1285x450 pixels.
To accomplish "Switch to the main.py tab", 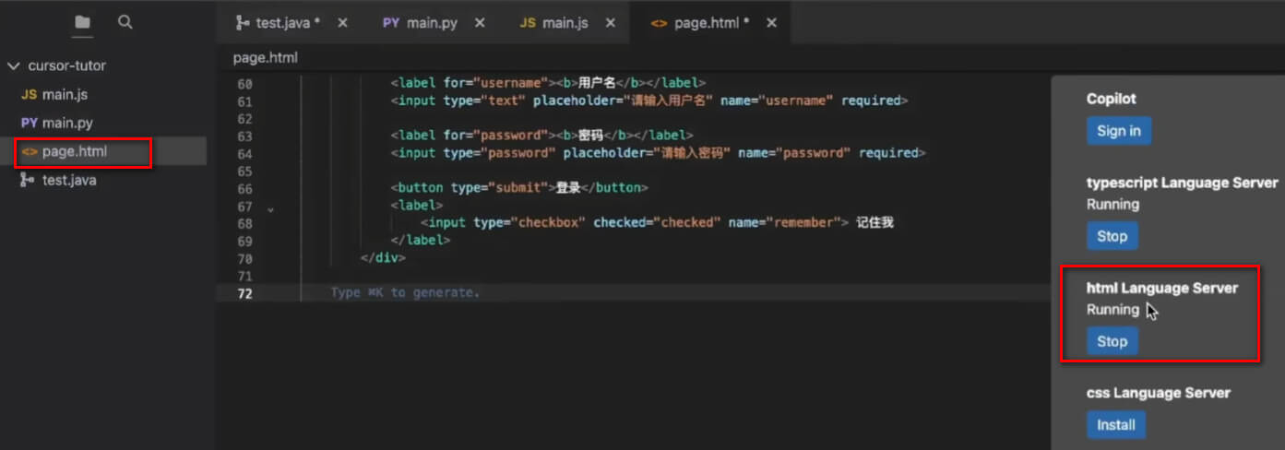I will click(x=421, y=23).
